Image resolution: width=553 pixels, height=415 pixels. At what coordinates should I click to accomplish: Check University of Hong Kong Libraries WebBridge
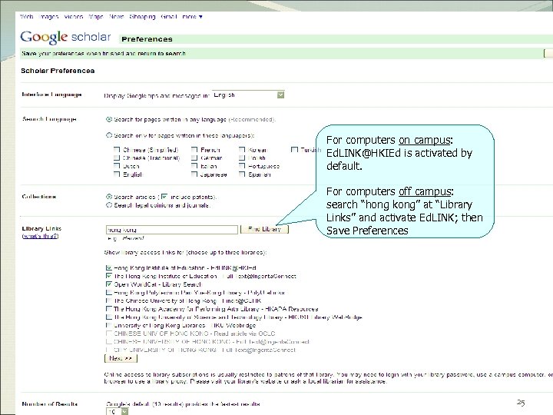pyautogui.click(x=109, y=325)
